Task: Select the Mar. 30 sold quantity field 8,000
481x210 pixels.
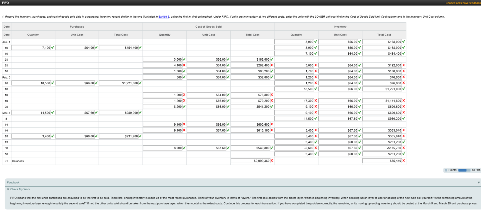Action: point(163,148)
